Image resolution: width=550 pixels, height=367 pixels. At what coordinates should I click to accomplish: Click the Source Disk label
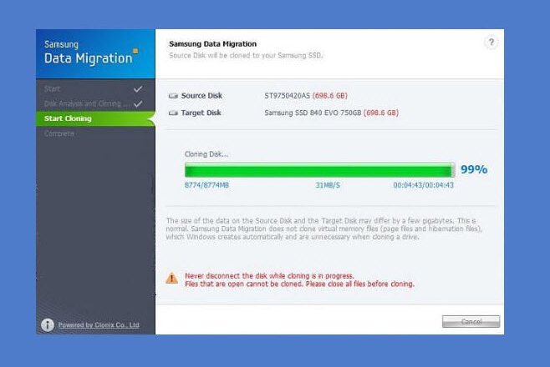pos(201,96)
